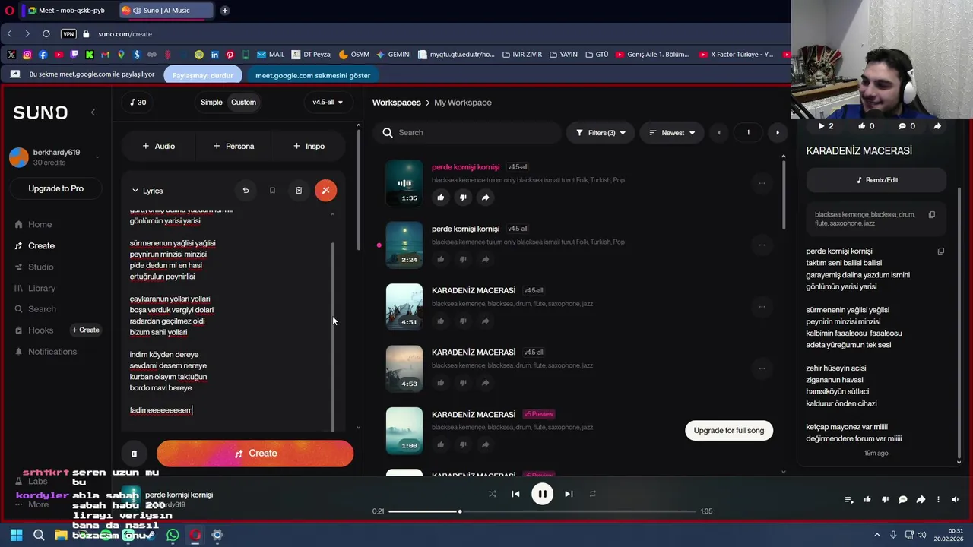This screenshot has width=973, height=547.
Task: Like the first perde kornişi song (1:35)
Action: point(440,198)
